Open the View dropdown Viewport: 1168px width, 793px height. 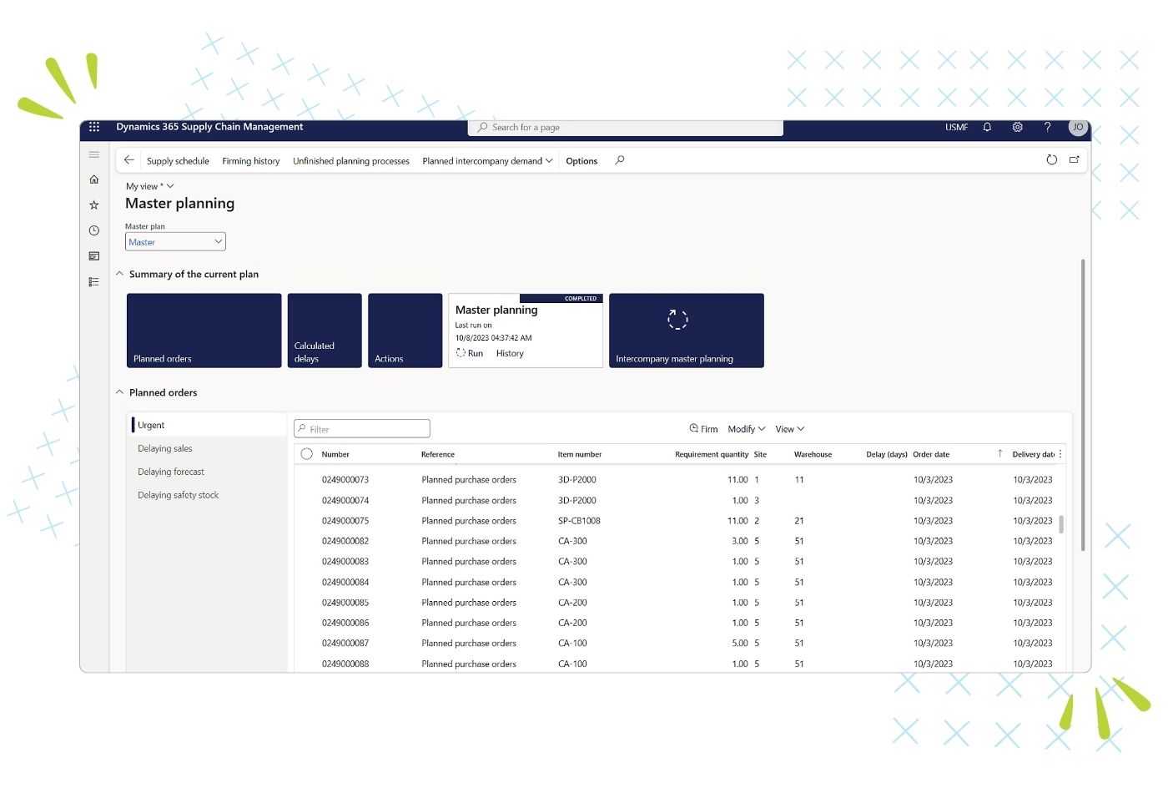789,429
